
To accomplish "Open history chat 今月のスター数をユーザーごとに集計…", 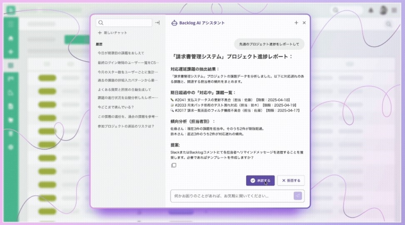I will click(128, 72).
